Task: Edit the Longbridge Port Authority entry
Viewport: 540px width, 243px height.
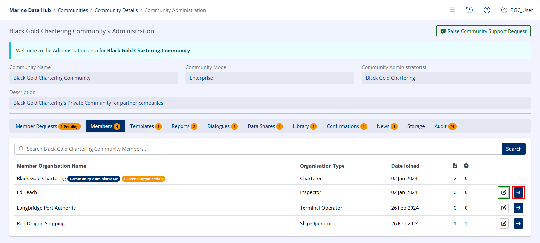Action: click(x=504, y=208)
